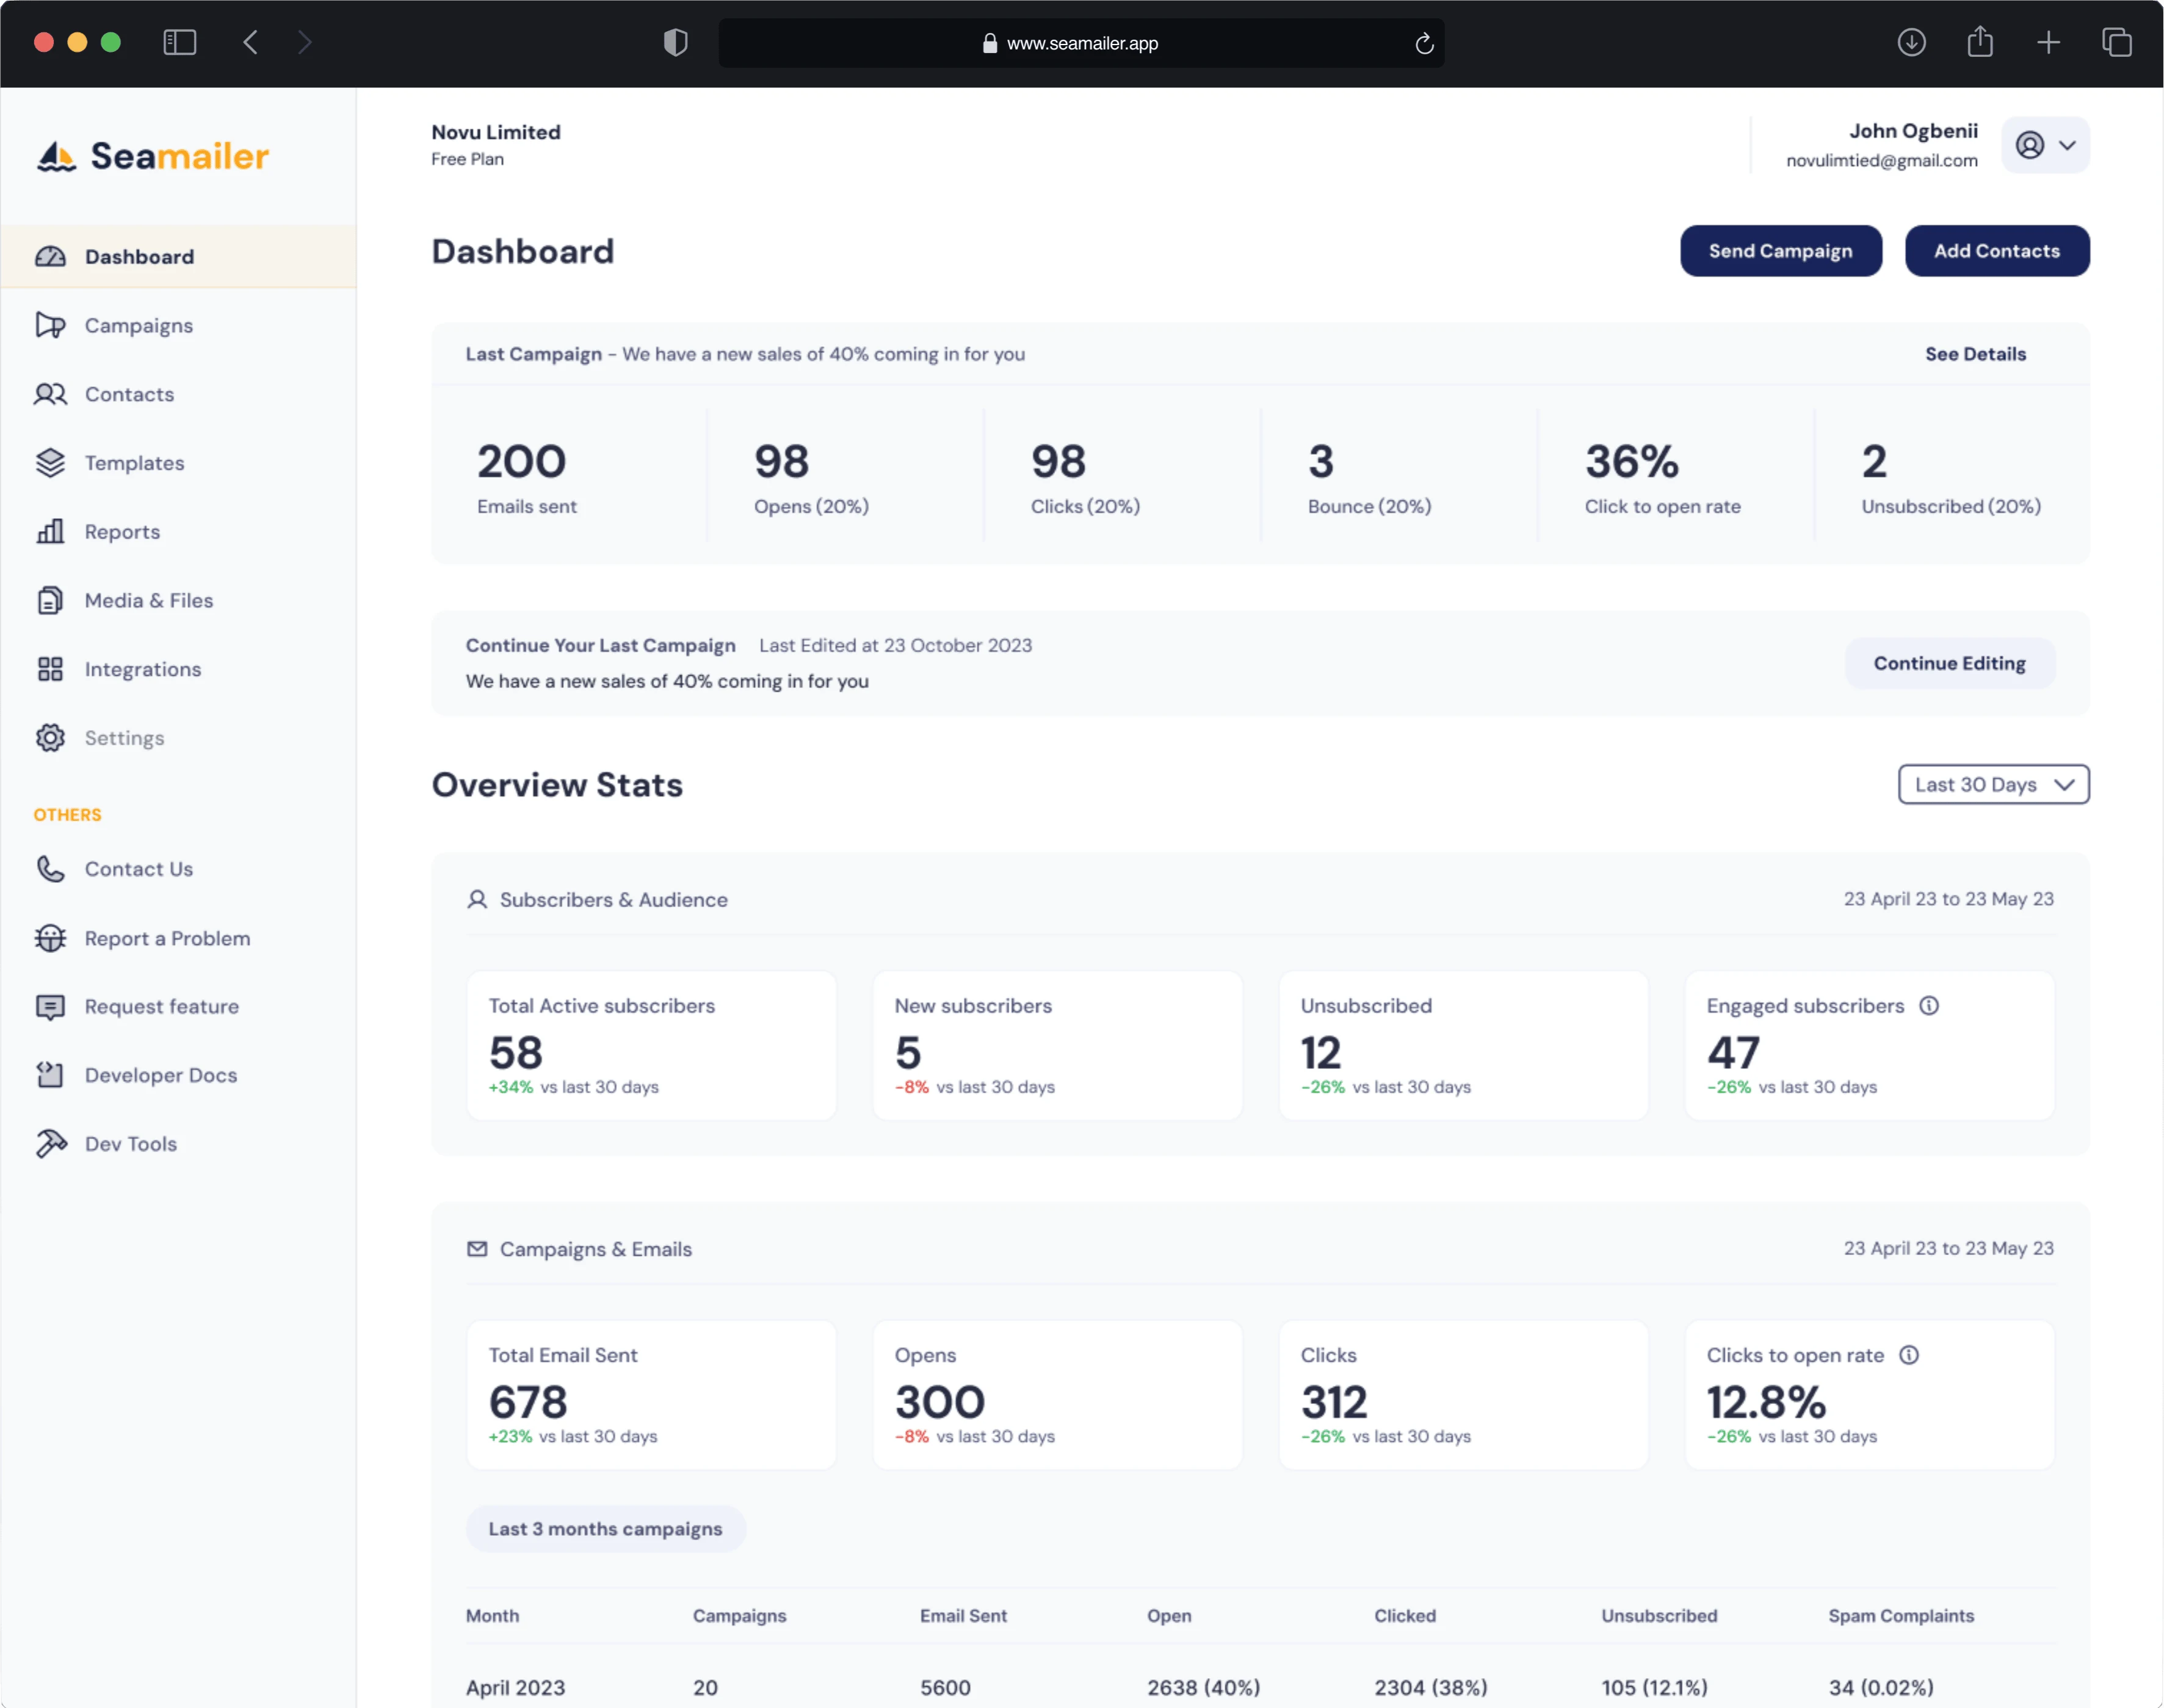Select Last 3 months campaigns filter
The height and width of the screenshot is (1708, 2164).
605,1528
